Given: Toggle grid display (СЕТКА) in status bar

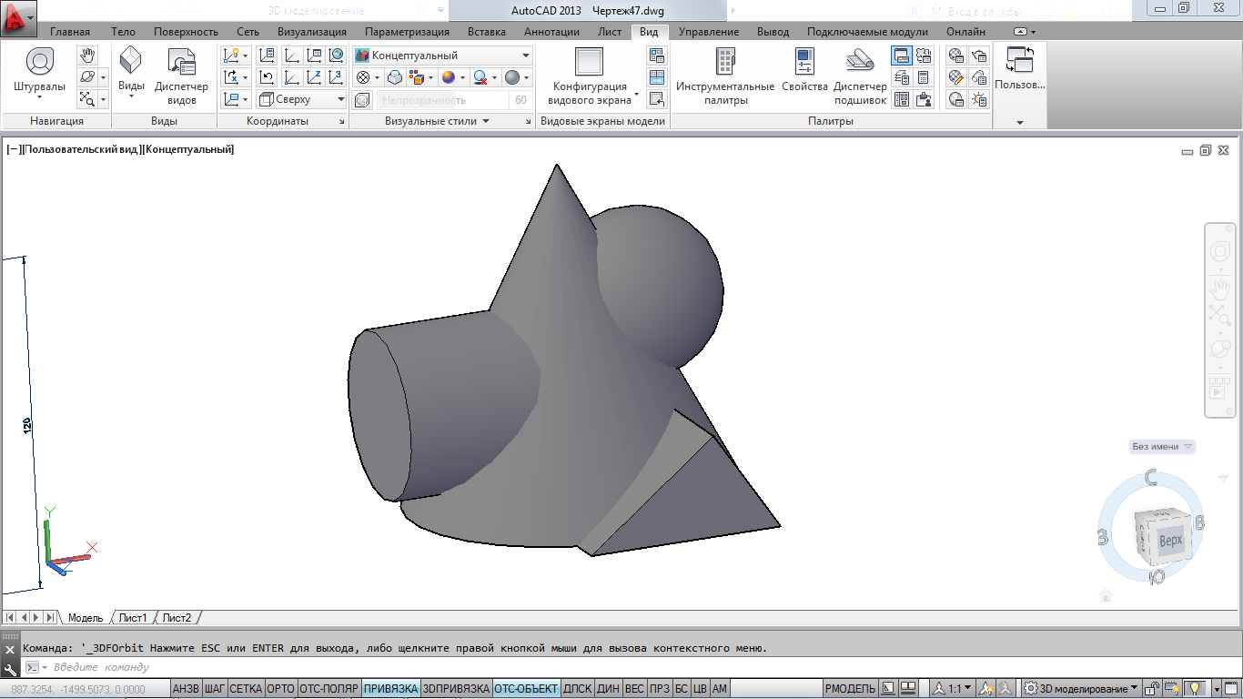Looking at the screenshot, I should pos(246,689).
